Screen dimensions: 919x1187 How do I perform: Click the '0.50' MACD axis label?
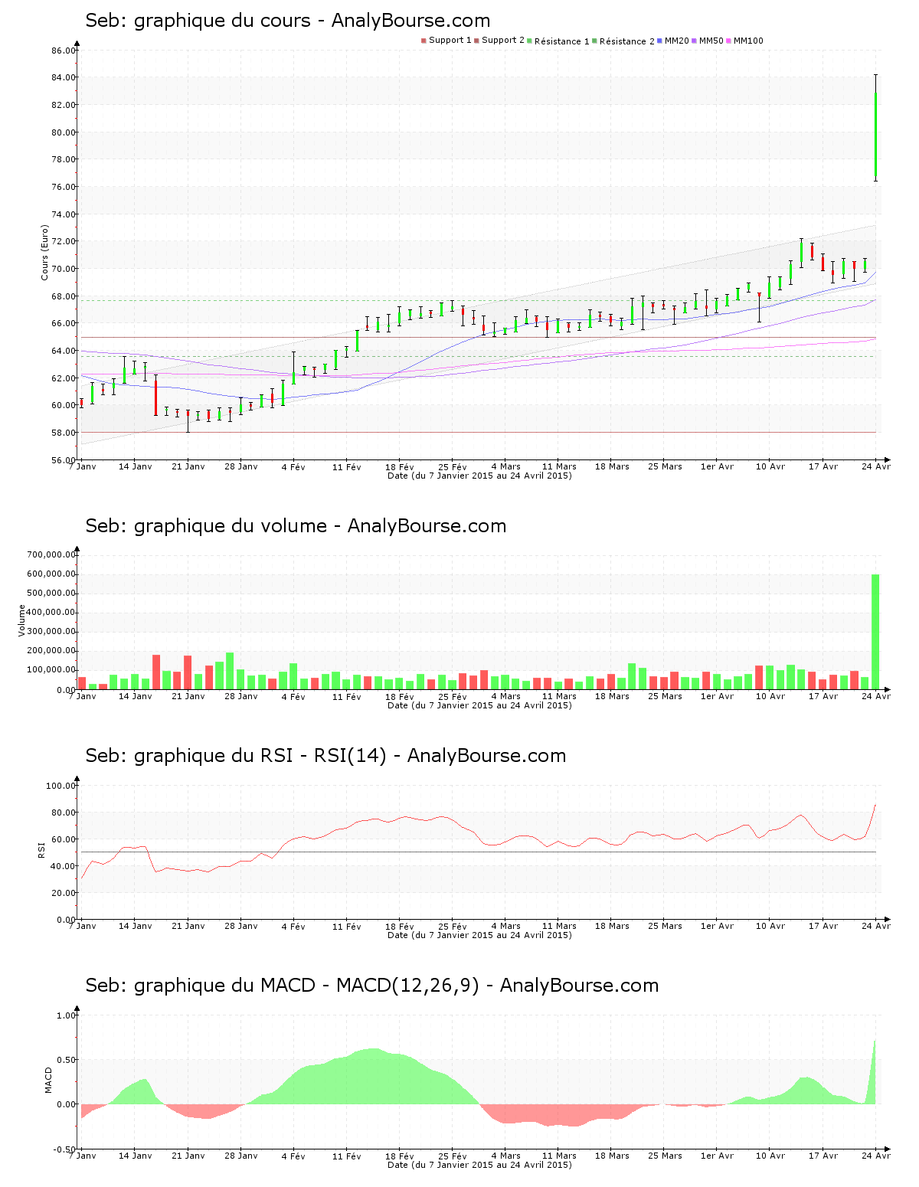click(67, 1060)
